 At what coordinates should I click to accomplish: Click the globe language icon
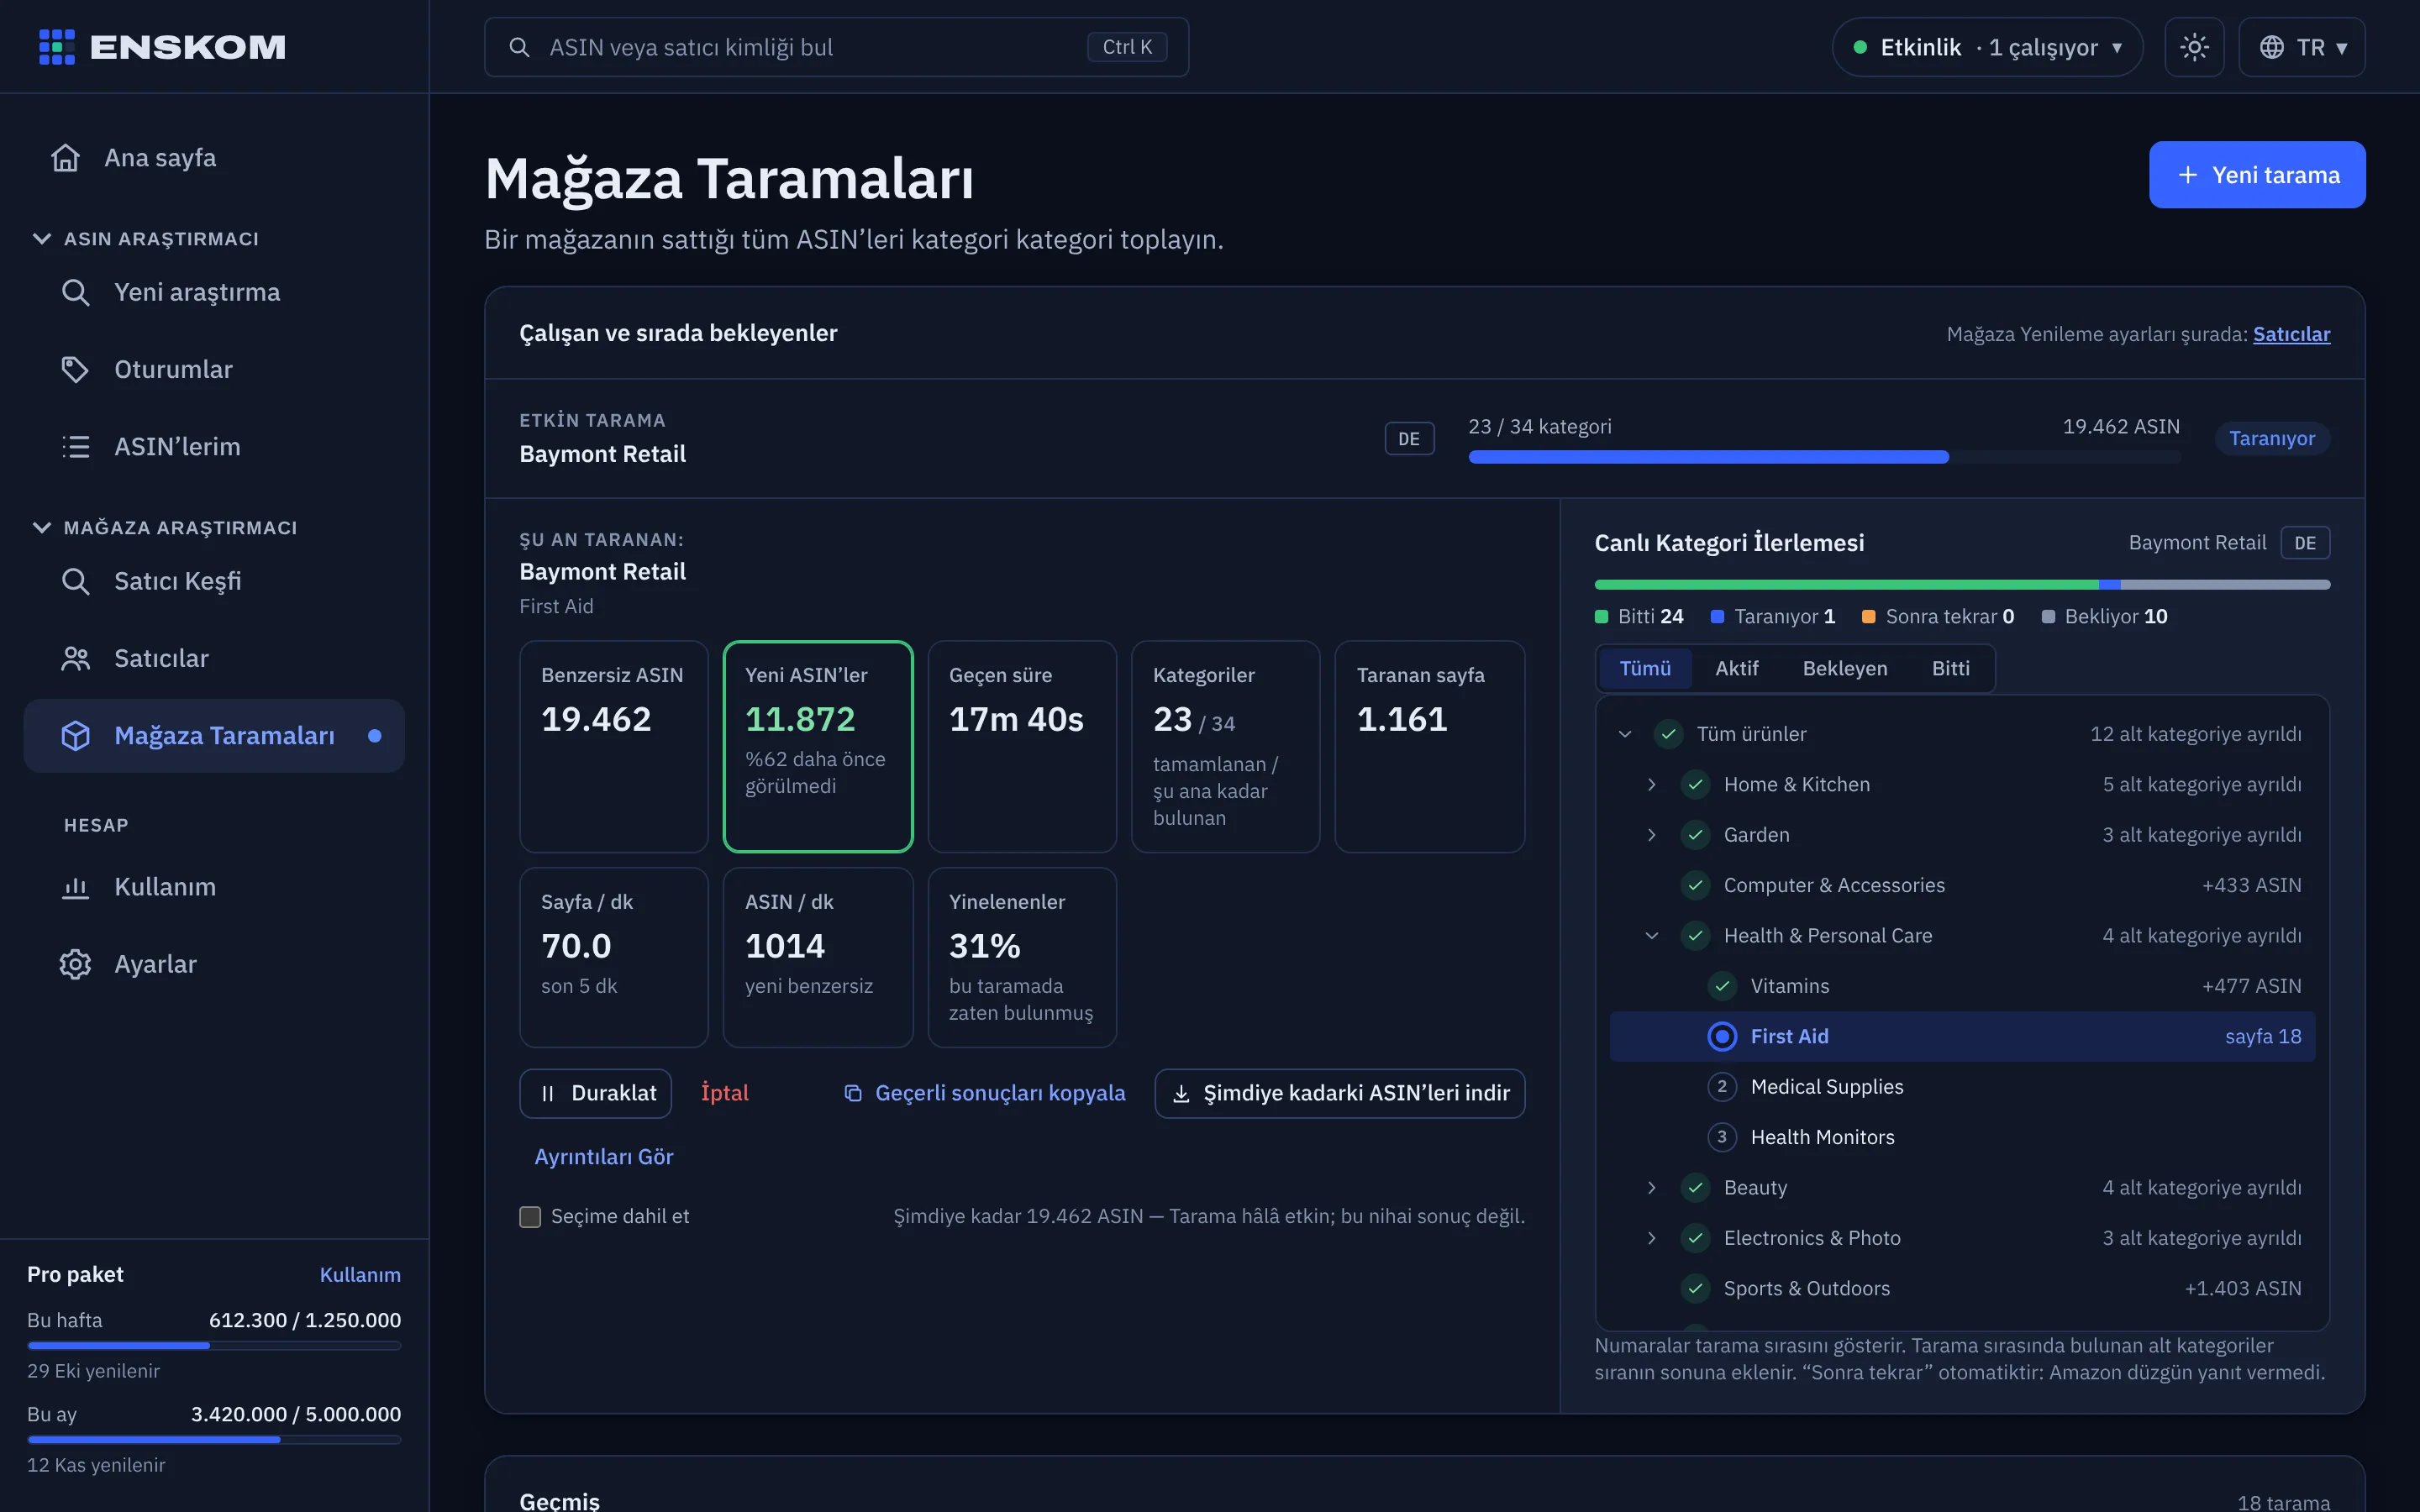2272,47
